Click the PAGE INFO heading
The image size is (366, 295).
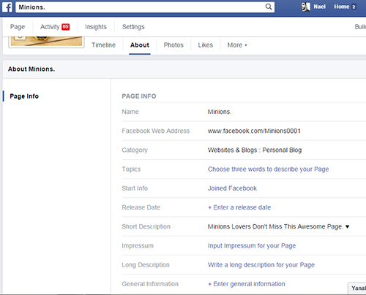tap(139, 96)
